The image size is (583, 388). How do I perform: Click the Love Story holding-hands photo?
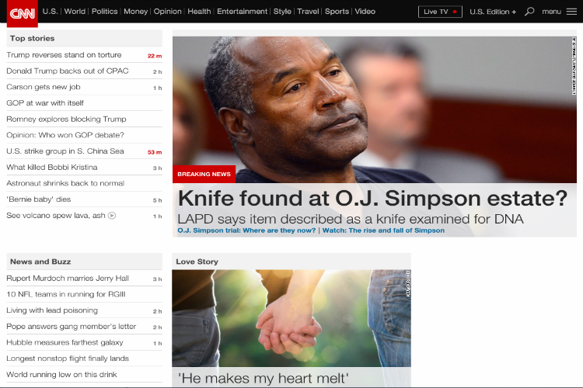pyautogui.click(x=291, y=318)
